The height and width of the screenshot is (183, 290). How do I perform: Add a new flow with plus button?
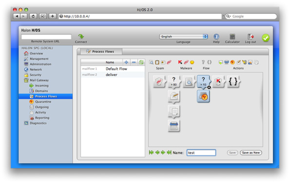point(126,62)
